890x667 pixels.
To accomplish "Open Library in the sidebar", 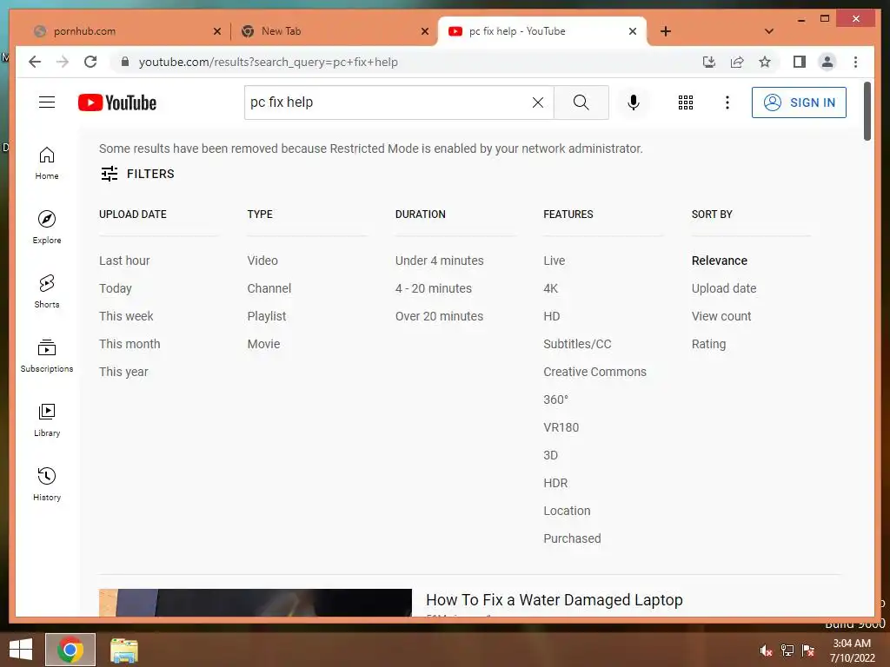I will click(x=47, y=419).
